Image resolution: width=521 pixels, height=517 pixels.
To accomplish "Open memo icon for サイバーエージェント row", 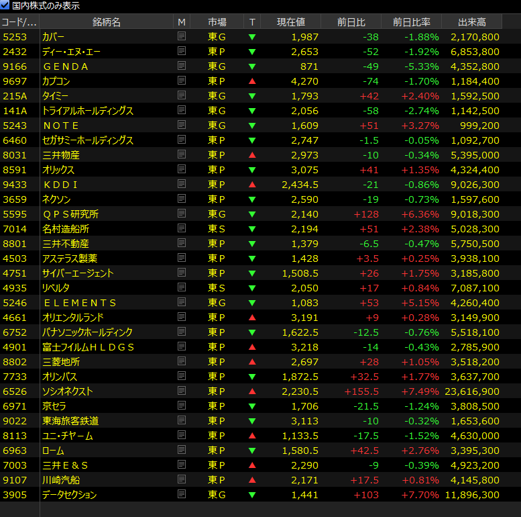I will (182, 273).
